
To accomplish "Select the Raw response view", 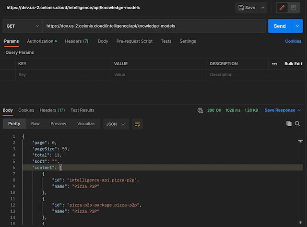I will pos(35,124).
